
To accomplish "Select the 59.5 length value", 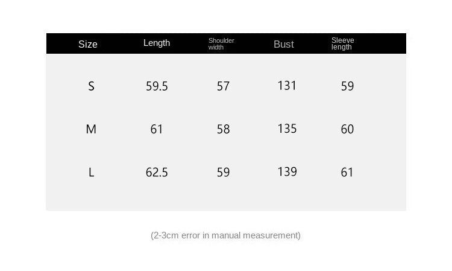I will [157, 86].
